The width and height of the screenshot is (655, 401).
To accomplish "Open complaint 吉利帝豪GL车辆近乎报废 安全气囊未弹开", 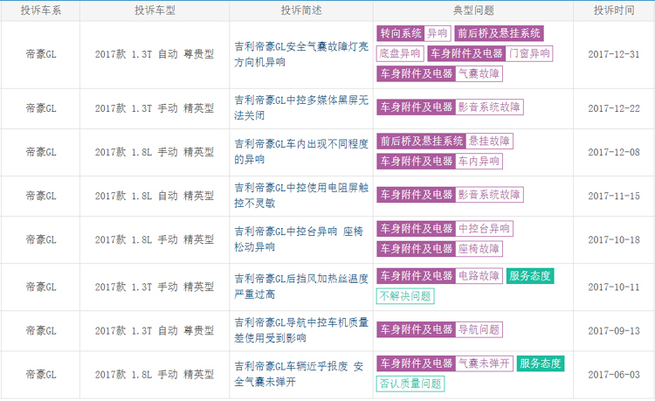I will (299, 374).
